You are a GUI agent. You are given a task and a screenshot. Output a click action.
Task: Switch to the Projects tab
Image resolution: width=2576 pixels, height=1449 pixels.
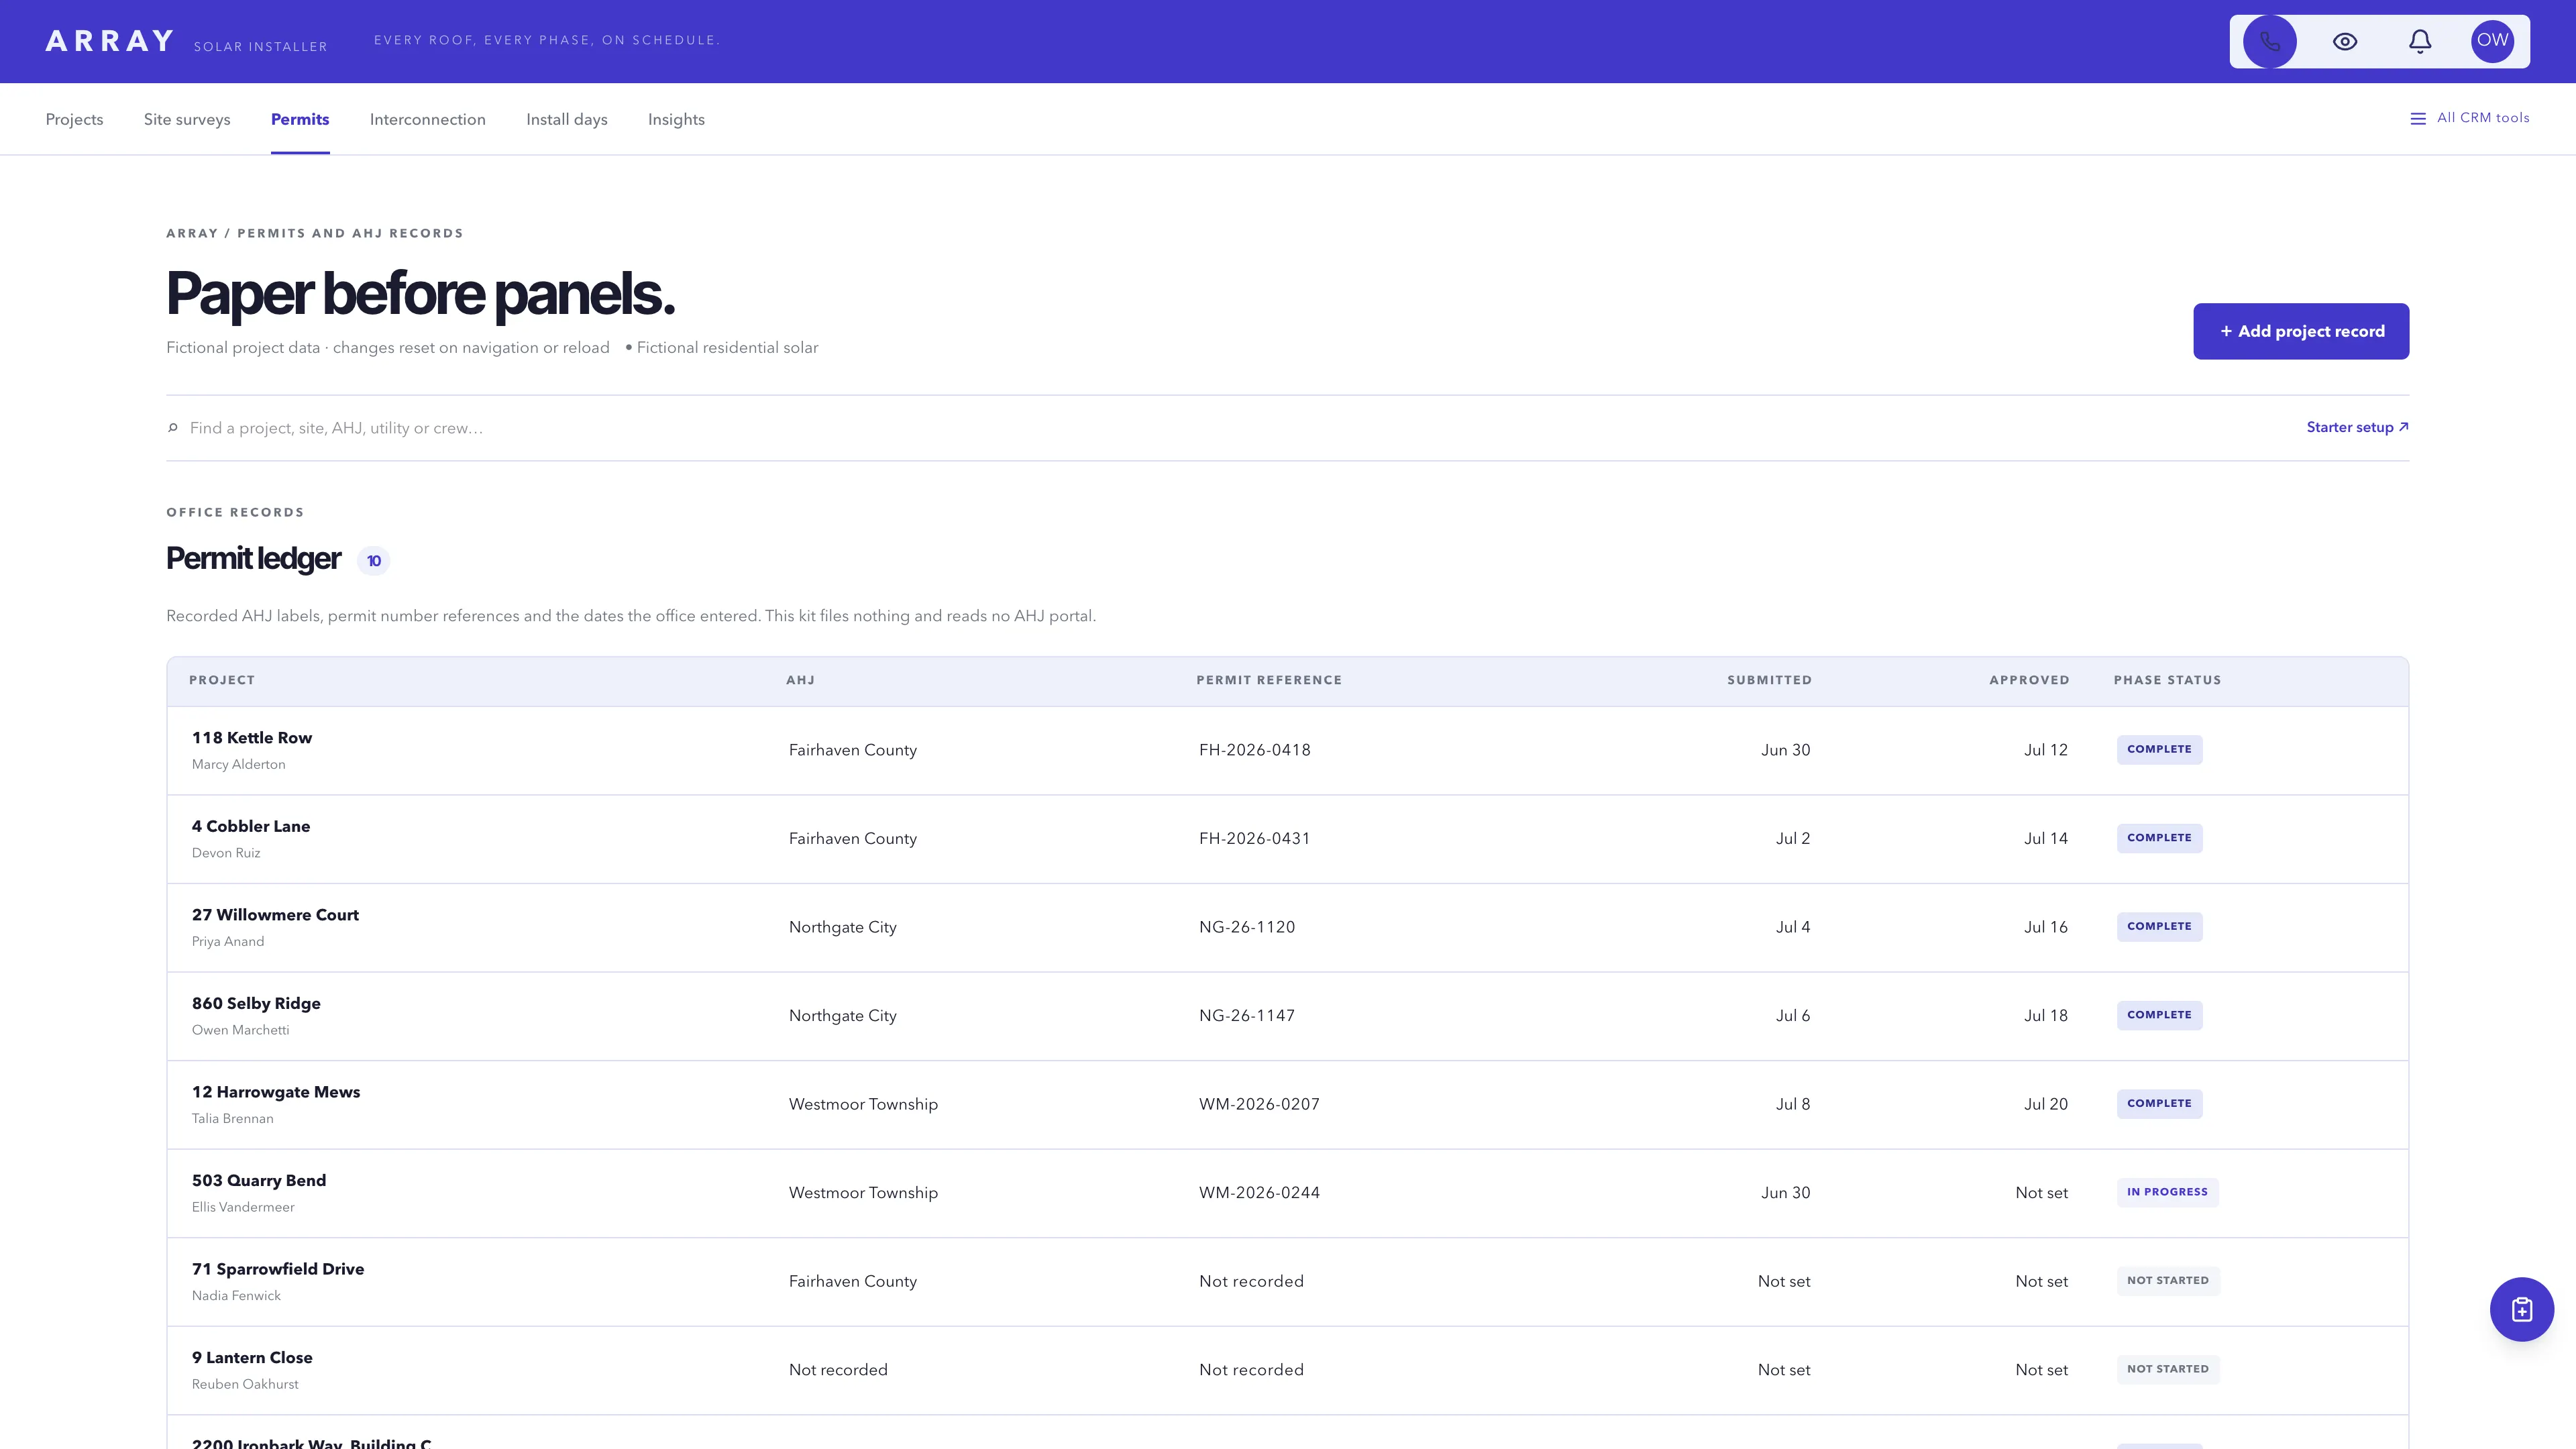(x=74, y=119)
